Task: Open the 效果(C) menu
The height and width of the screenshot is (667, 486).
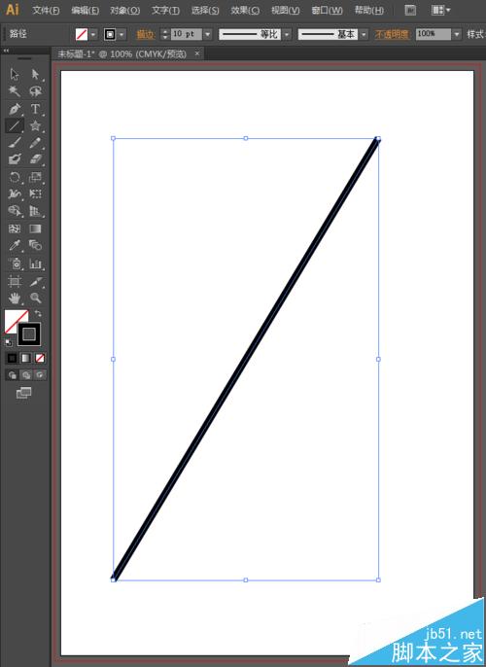Action: [x=245, y=10]
